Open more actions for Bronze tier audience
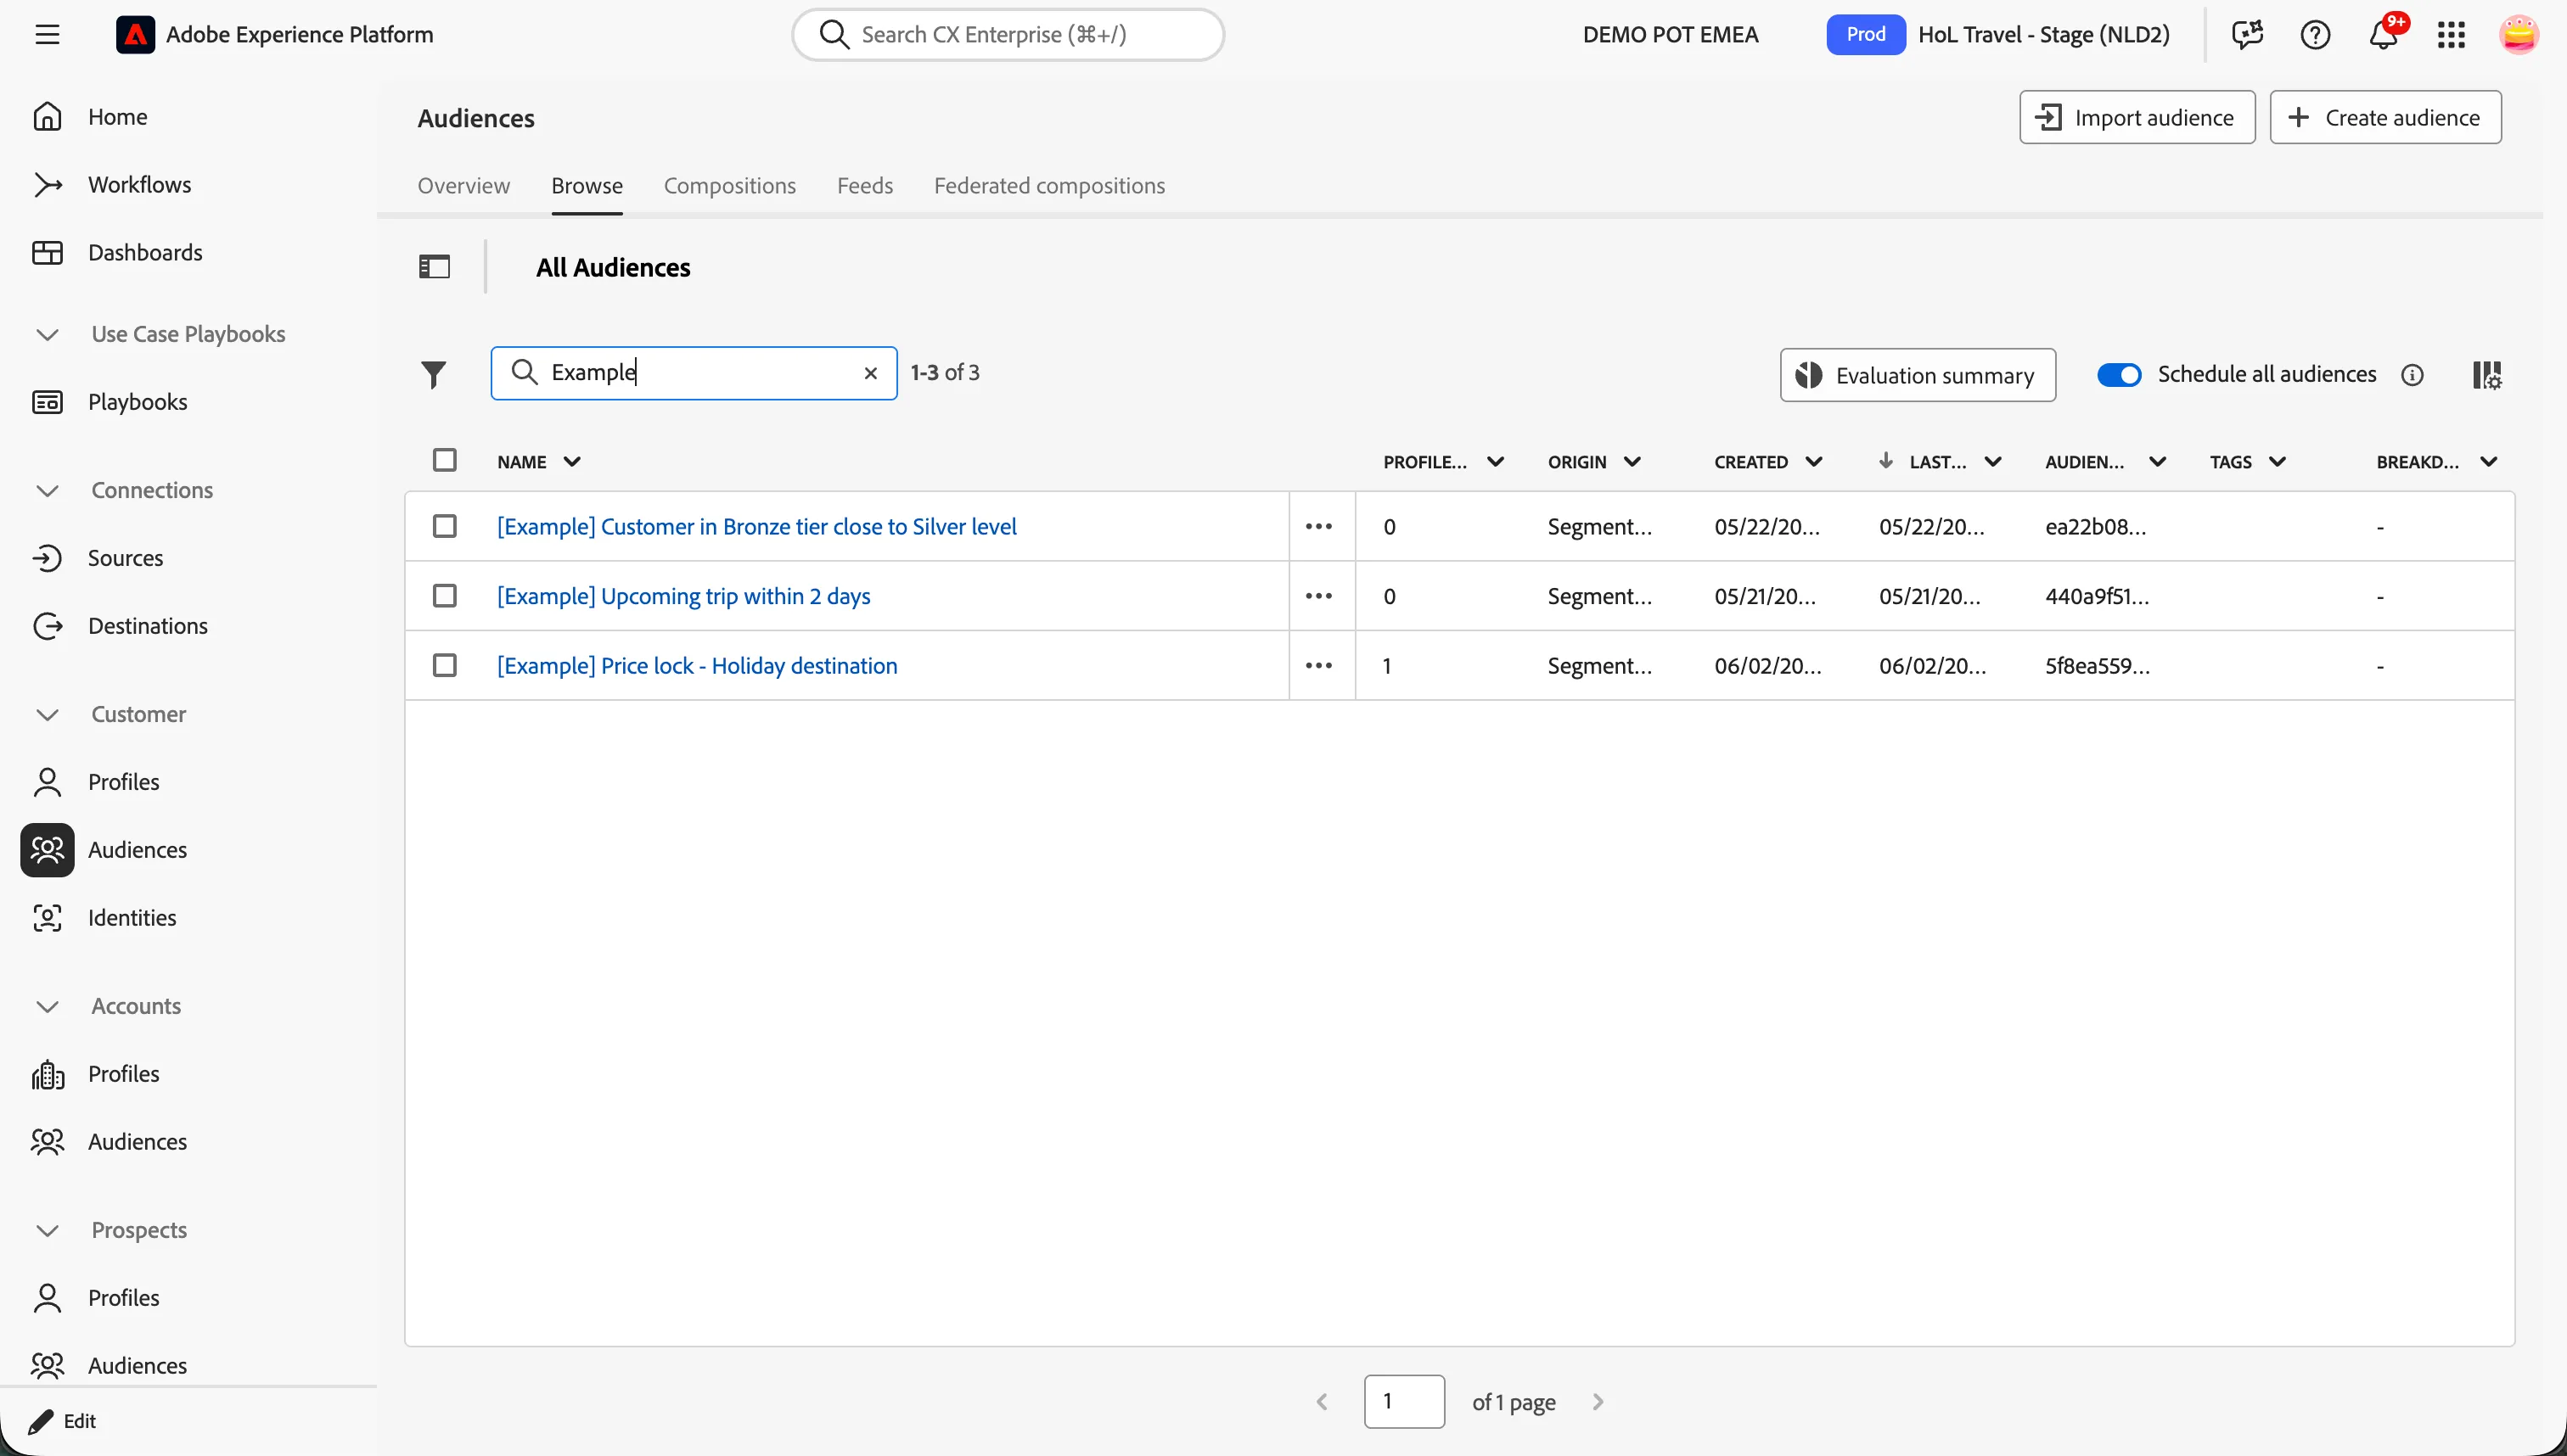Image resolution: width=2567 pixels, height=1456 pixels. pyautogui.click(x=1318, y=527)
